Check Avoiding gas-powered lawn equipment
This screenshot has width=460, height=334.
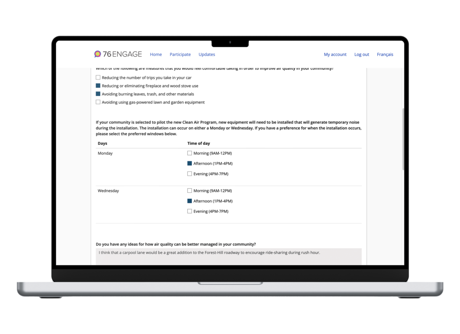pyautogui.click(x=98, y=102)
